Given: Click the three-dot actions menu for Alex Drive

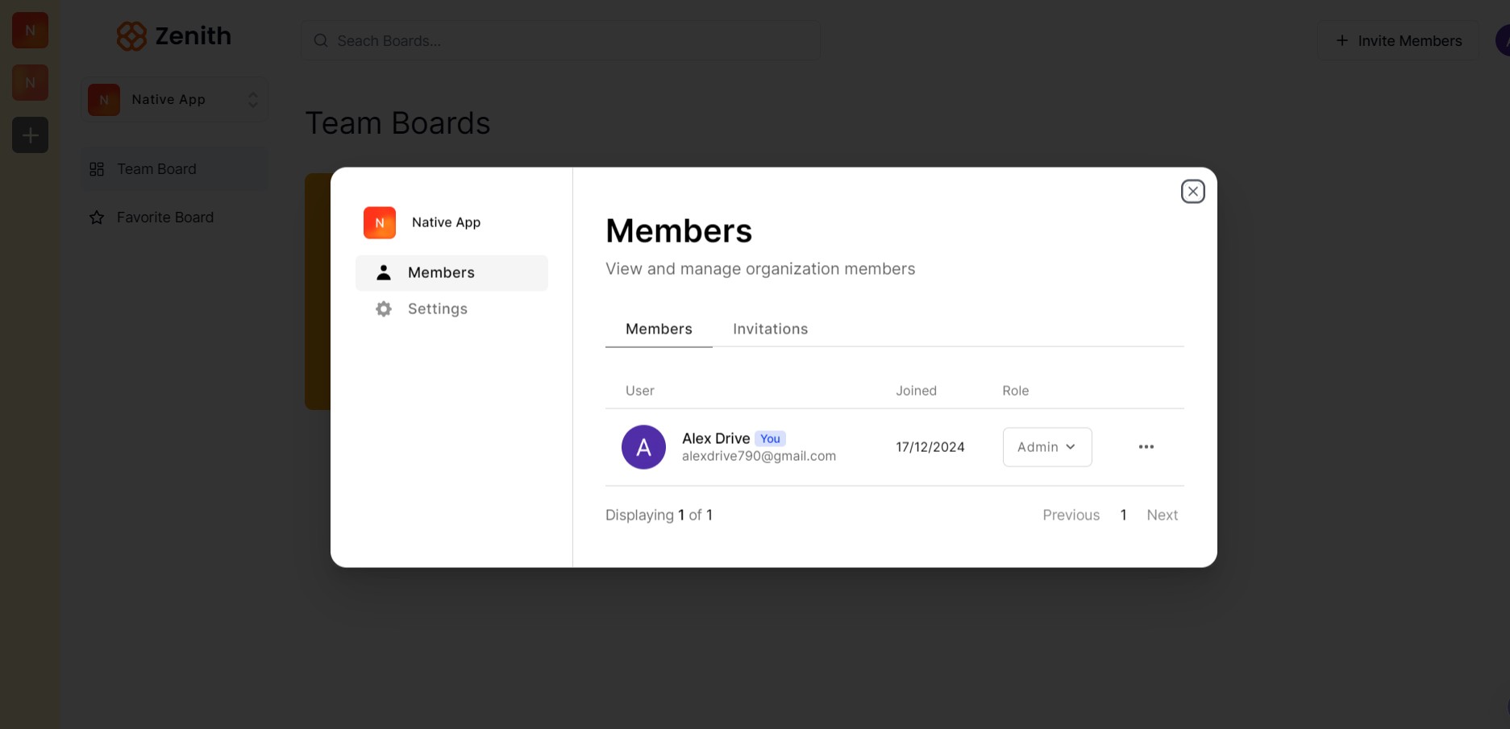Looking at the screenshot, I should (x=1146, y=447).
